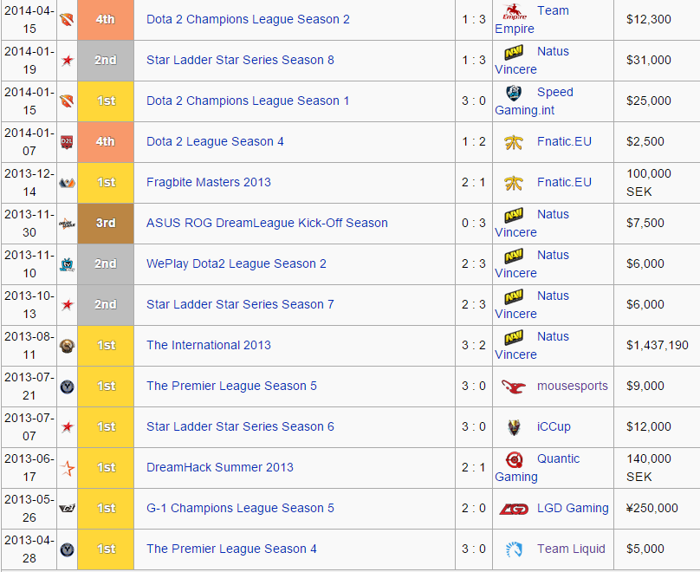This screenshot has height=572, width=700.
Task: Click the Speed Gaming.int team logo
Action: (x=514, y=93)
